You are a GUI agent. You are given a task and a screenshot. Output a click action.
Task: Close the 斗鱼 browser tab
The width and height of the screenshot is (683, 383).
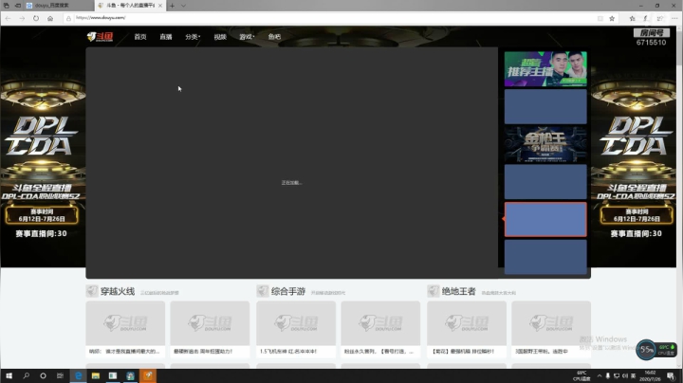pyautogui.click(x=160, y=6)
